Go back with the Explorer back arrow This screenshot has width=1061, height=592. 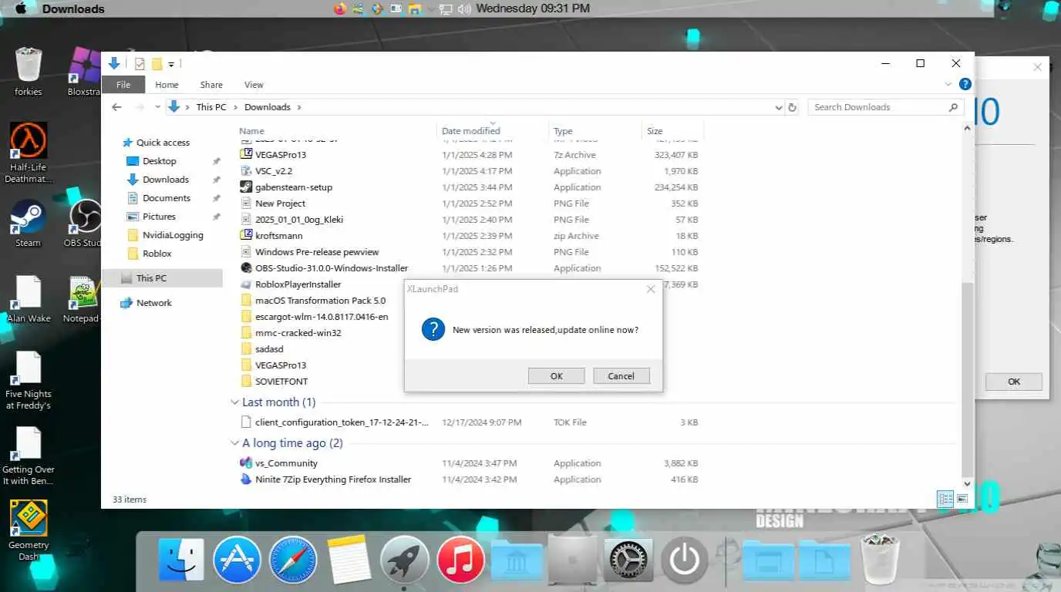coord(117,107)
